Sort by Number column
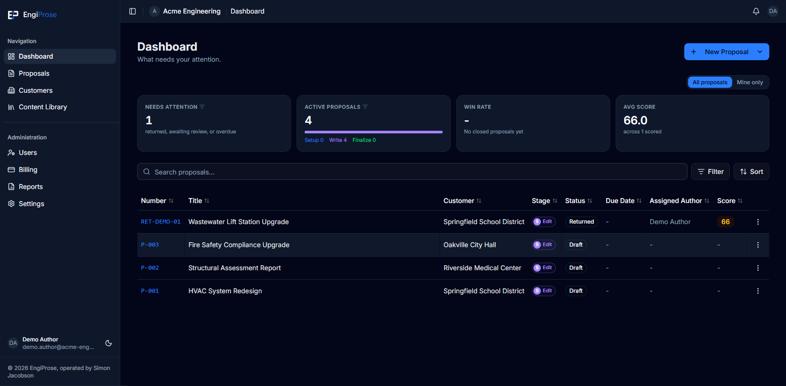Screen dimensions: 786x386 (157, 201)
